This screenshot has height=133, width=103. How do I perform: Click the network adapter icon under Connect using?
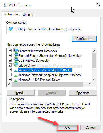[x=11, y=29]
